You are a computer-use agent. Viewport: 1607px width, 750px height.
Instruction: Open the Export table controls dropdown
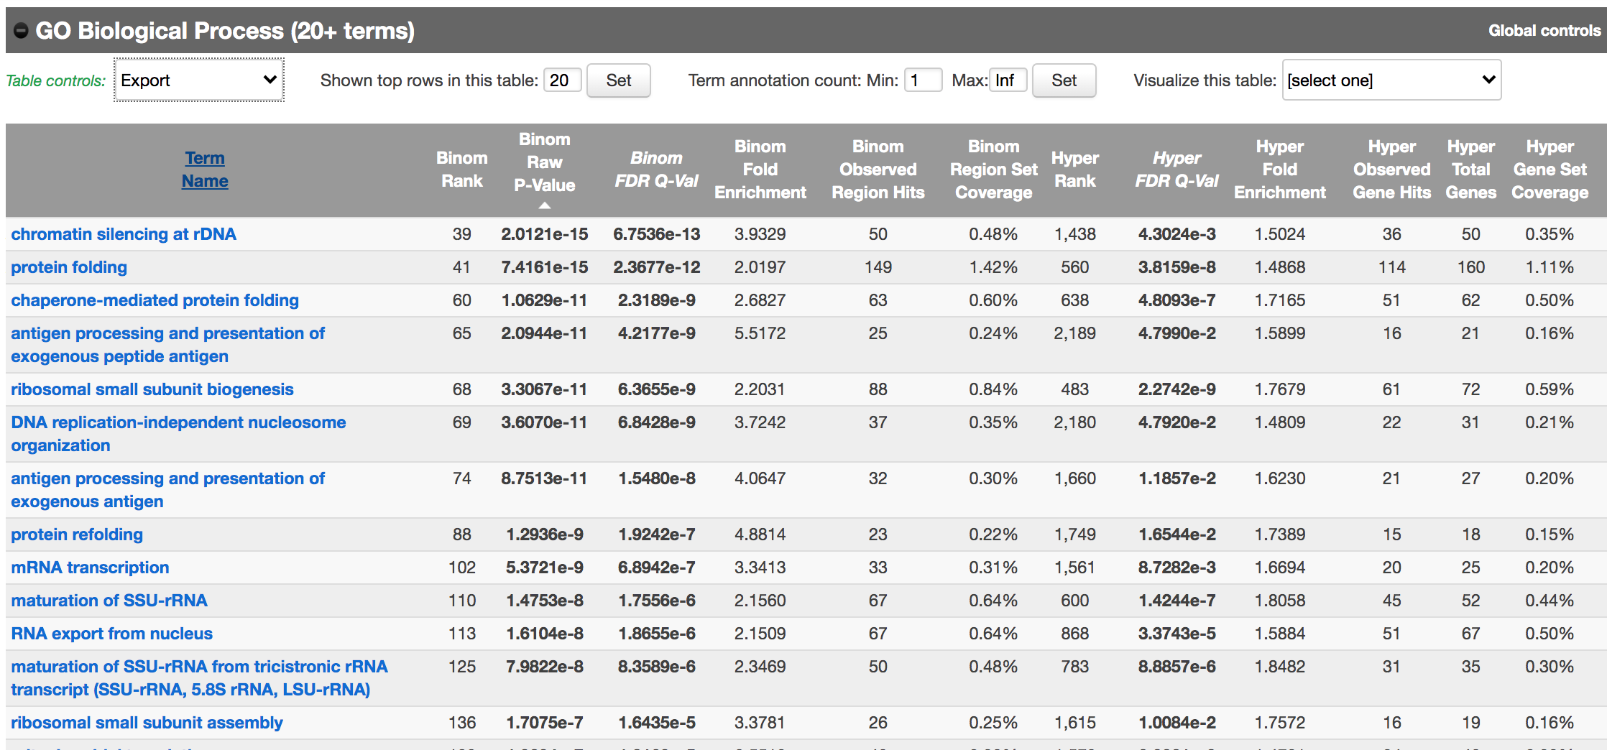[199, 80]
